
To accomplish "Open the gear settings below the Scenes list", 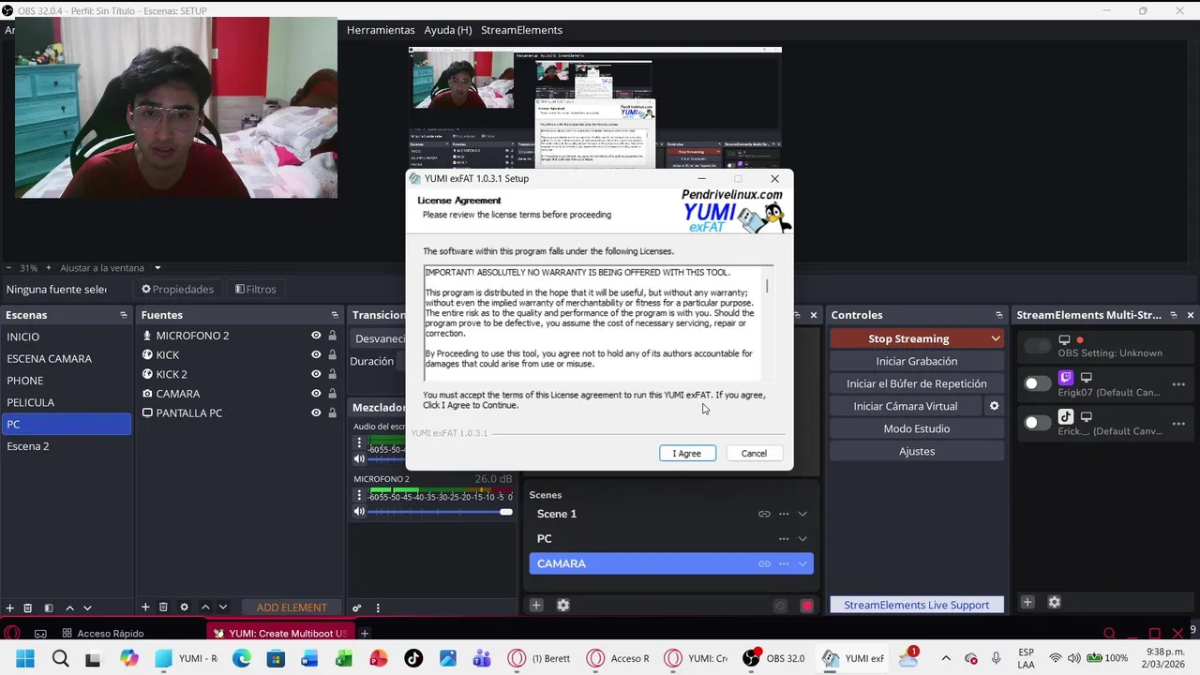I will (562, 606).
